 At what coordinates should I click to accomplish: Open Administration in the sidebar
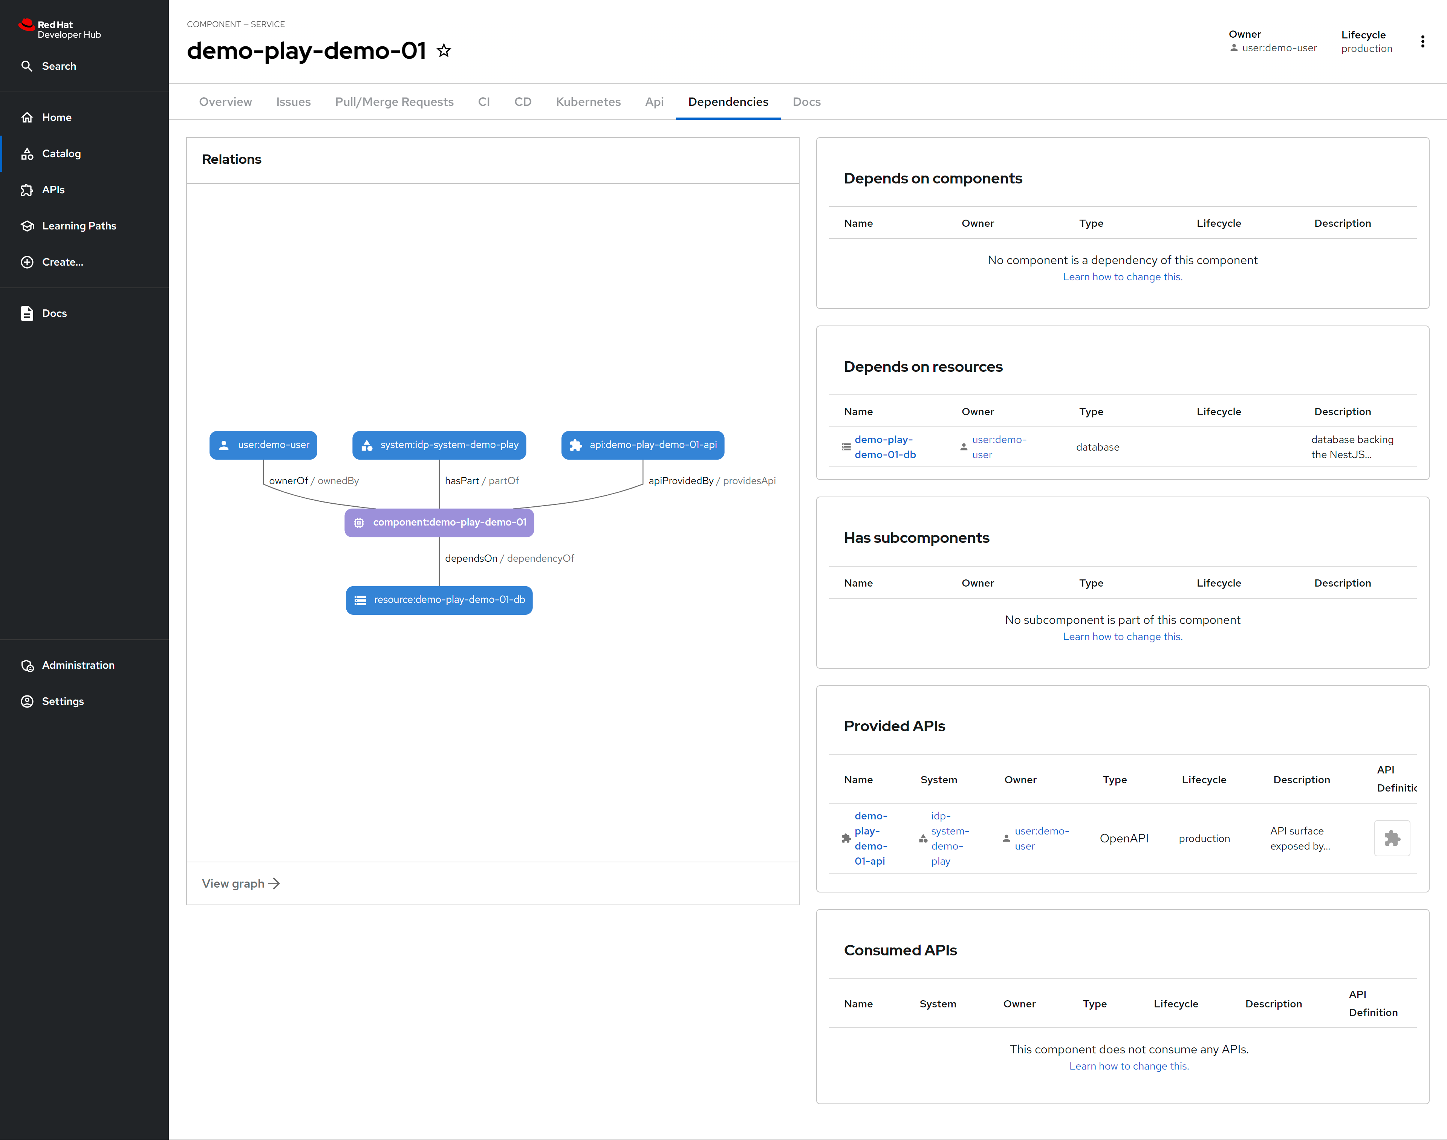(77, 665)
